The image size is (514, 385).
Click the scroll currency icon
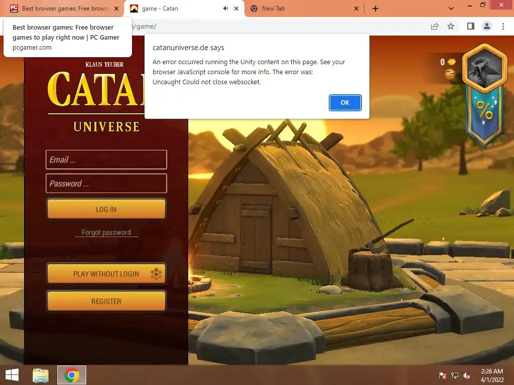pos(450,74)
